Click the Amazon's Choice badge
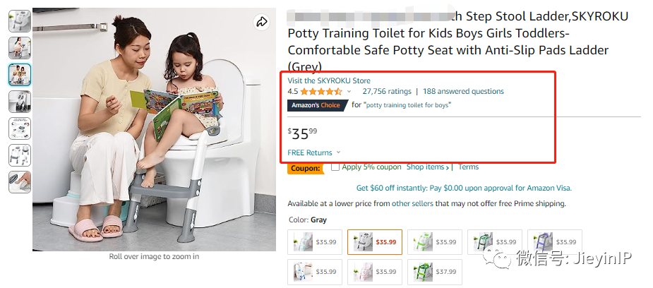Viewport: 653px width, 288px height. click(317, 105)
